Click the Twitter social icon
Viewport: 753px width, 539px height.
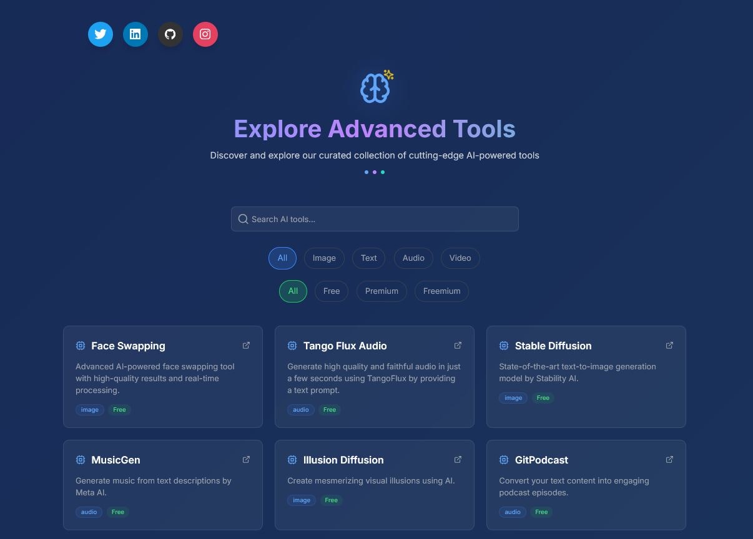(x=101, y=34)
